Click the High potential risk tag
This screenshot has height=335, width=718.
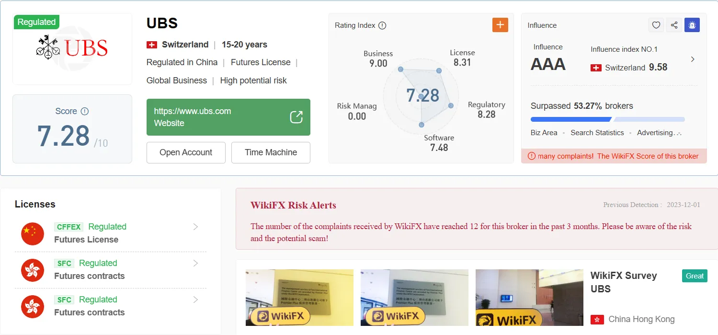click(x=253, y=81)
